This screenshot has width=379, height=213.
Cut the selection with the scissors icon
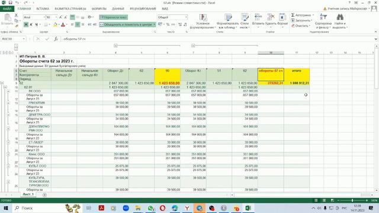click(x=16, y=15)
